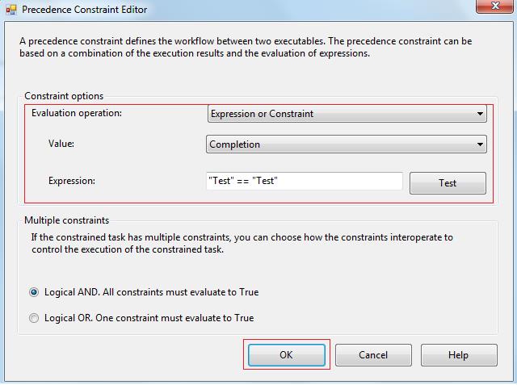Click the arrow of the Value dropdown
Viewport: 517px width, 385px height.
point(480,145)
